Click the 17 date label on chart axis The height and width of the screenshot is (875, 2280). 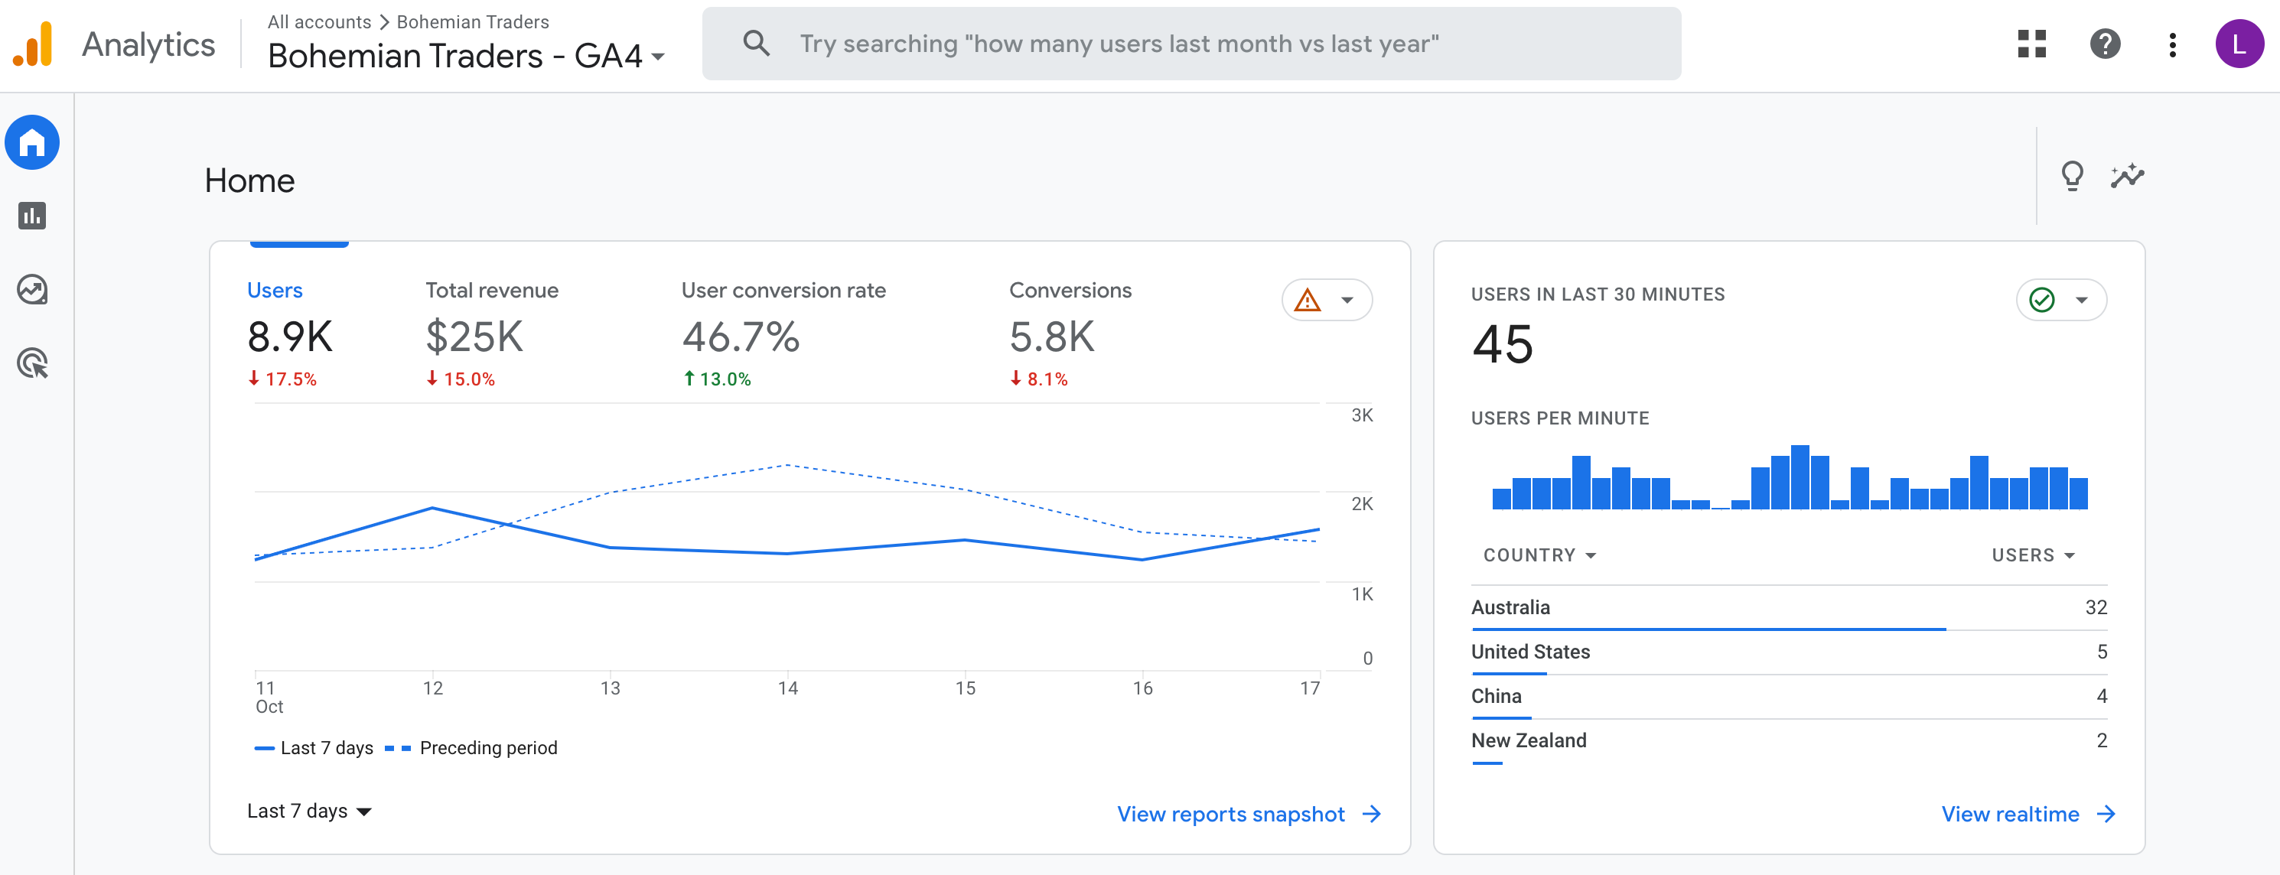point(1309,688)
